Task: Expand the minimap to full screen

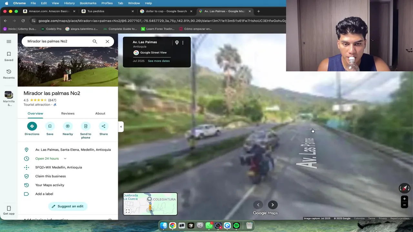Action: pos(128,211)
